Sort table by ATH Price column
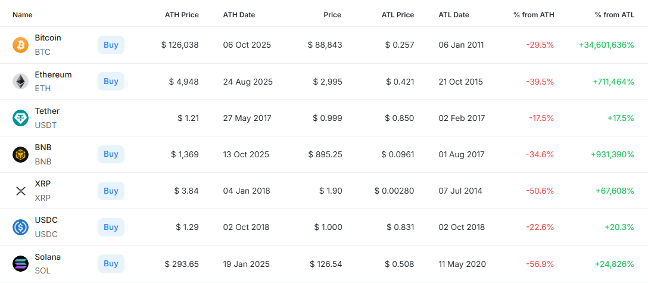648x283 pixels. [182, 14]
